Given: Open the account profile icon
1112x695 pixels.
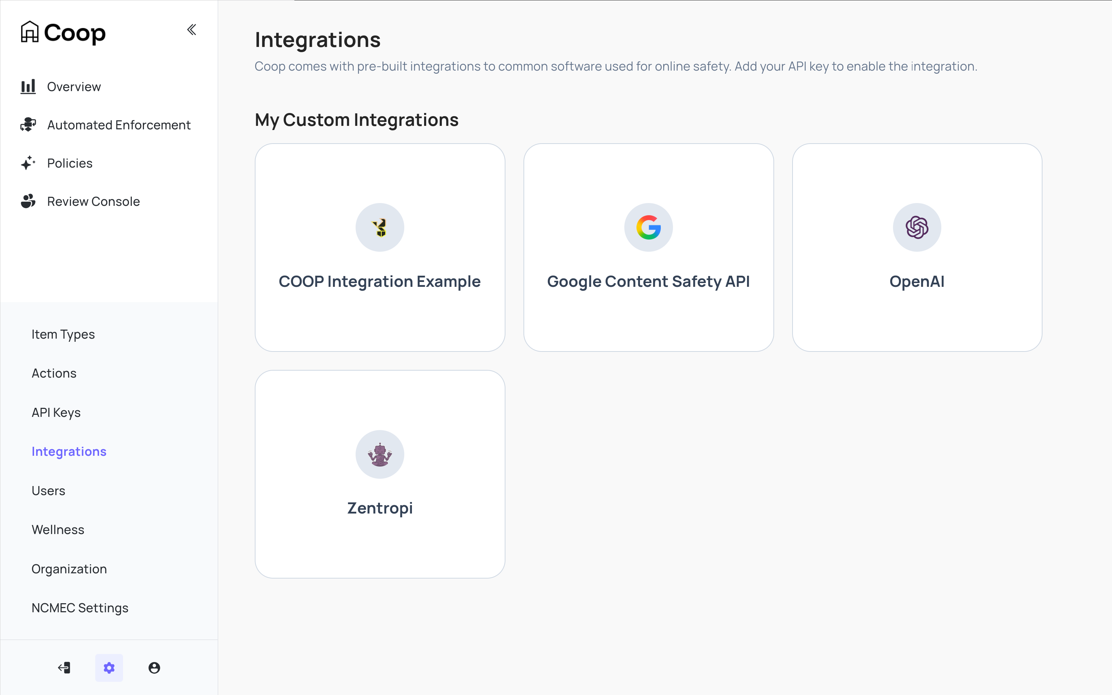Looking at the screenshot, I should pyautogui.click(x=154, y=668).
